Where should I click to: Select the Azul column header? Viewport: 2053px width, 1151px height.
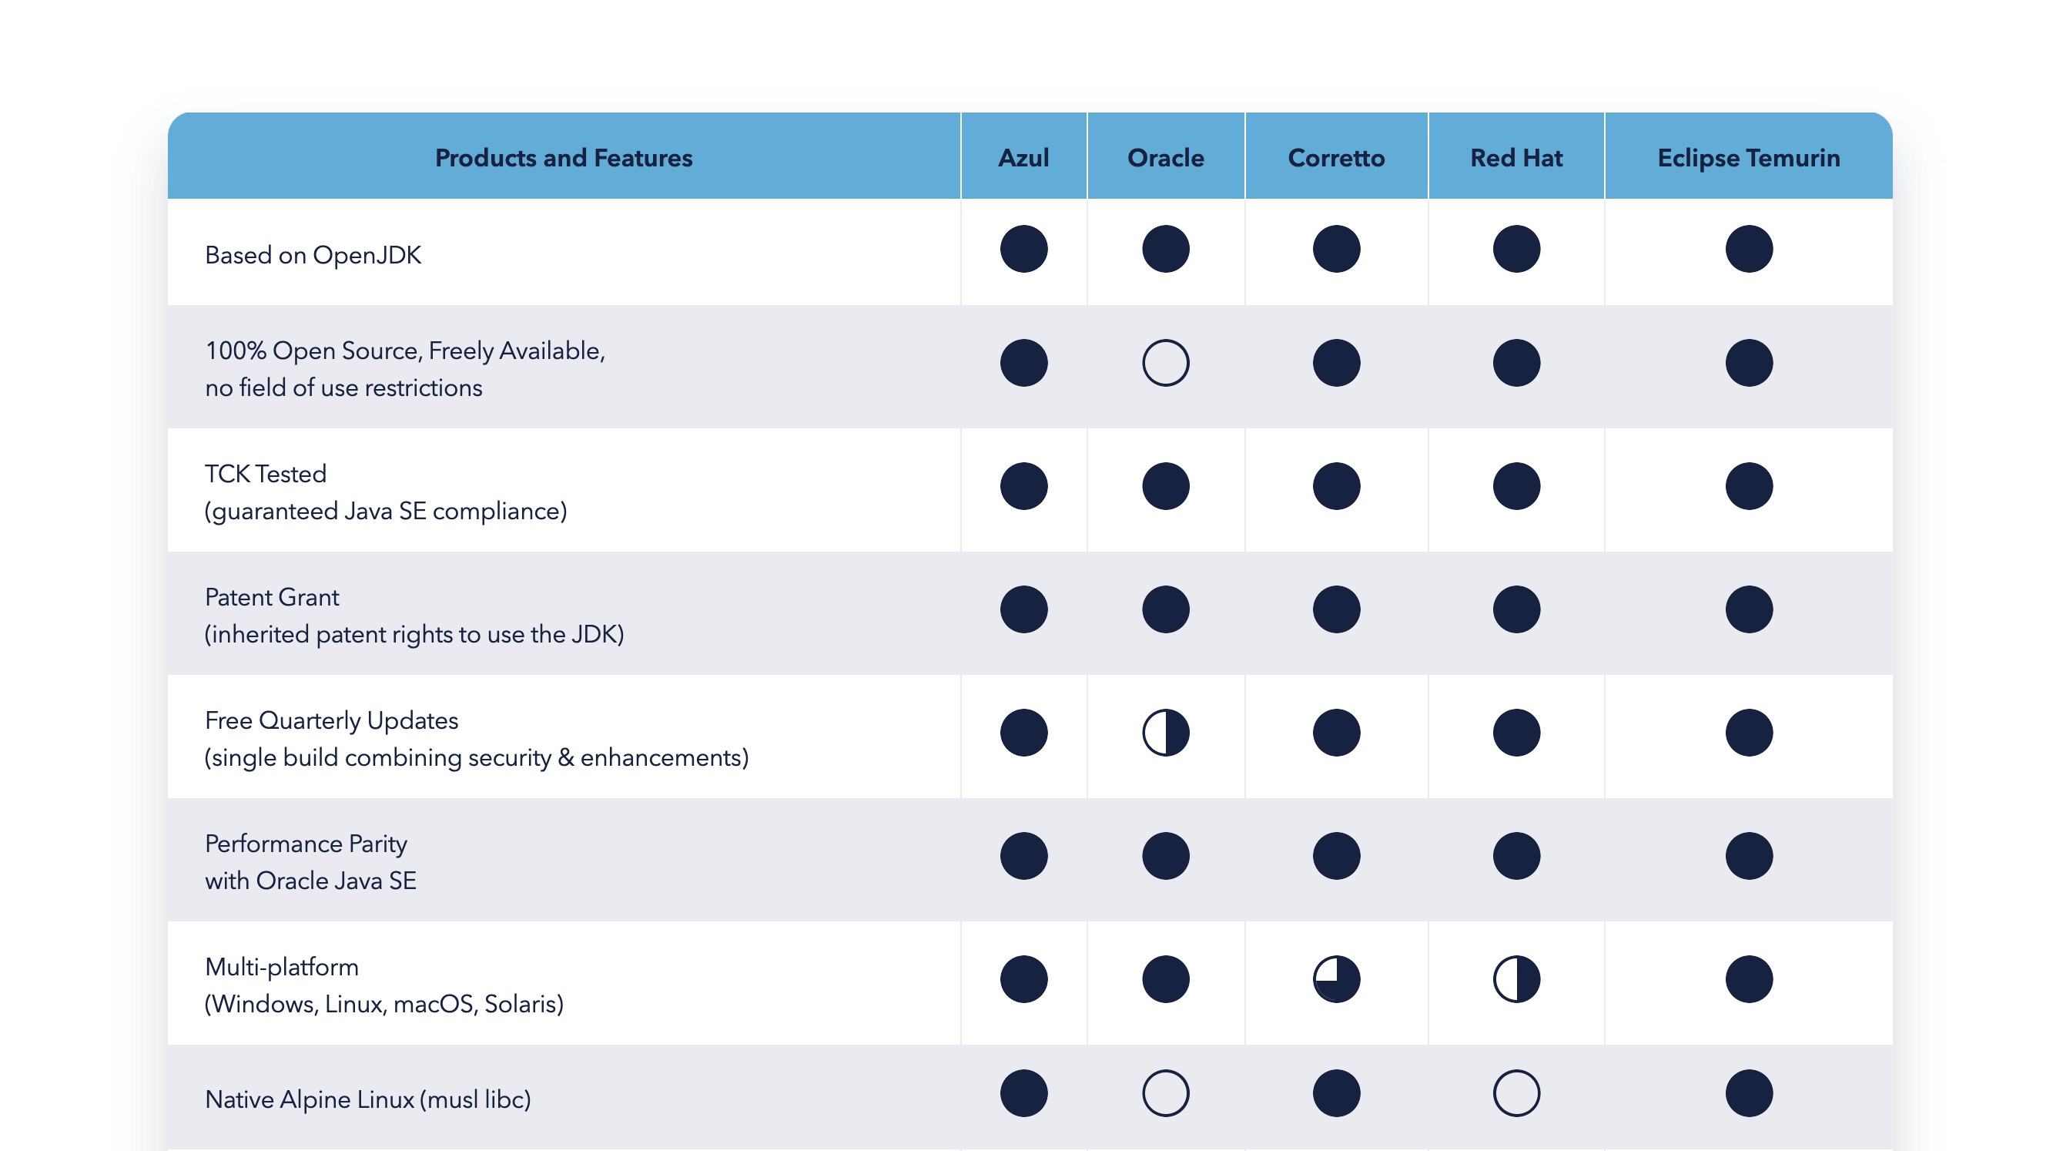[x=1023, y=158]
